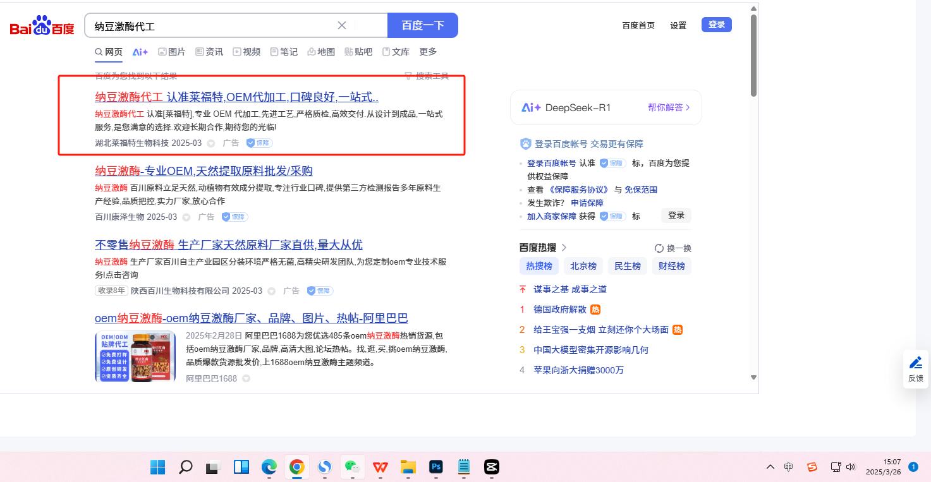Switch to the 图片 search tab
This screenshot has width=931, height=482.
172,52
